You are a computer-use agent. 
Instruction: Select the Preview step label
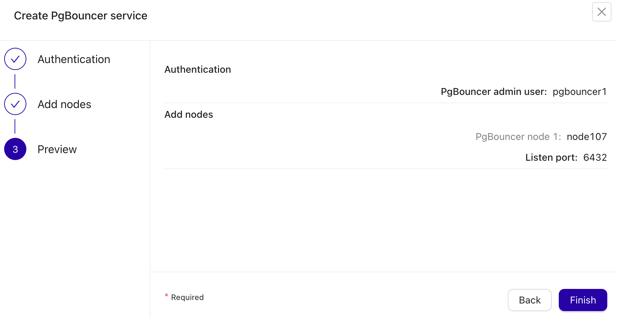coord(57,149)
